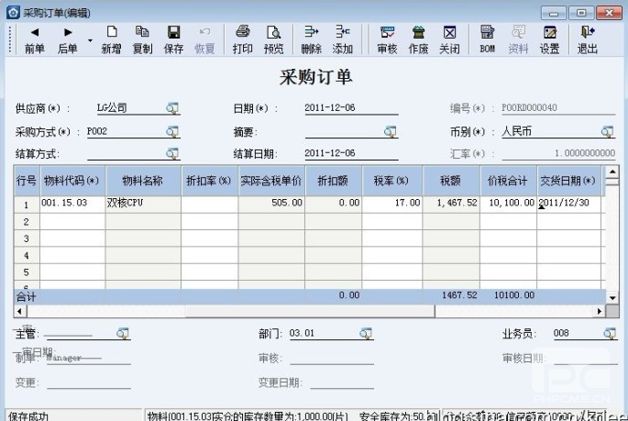This screenshot has width=628, height=421.
Task: Open dropdown arrow next to 后单
Action: pyautogui.click(x=90, y=40)
